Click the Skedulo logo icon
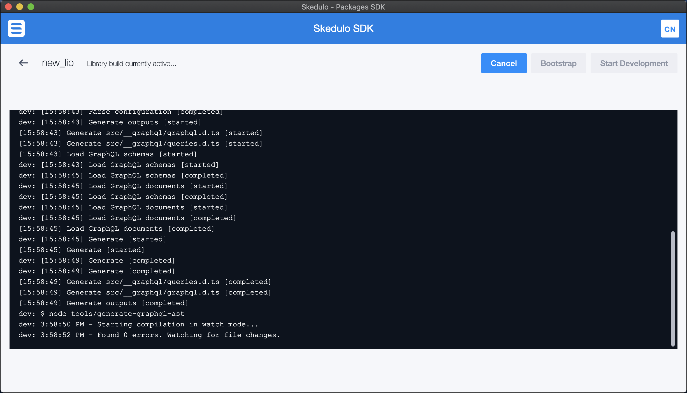The image size is (687, 393). point(16,29)
